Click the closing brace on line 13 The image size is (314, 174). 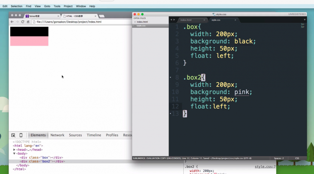(185, 114)
